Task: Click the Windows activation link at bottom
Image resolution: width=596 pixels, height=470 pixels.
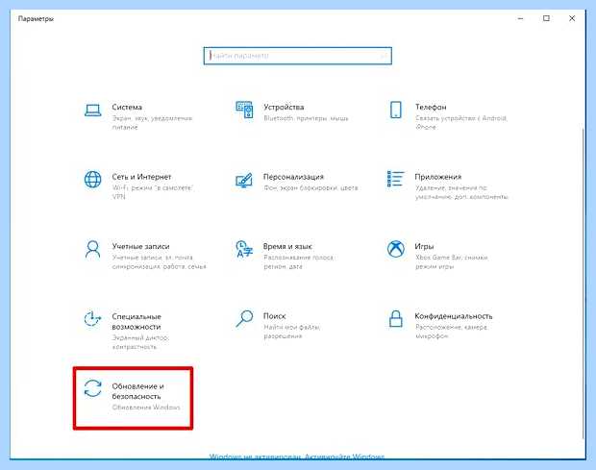Action: tap(297, 457)
